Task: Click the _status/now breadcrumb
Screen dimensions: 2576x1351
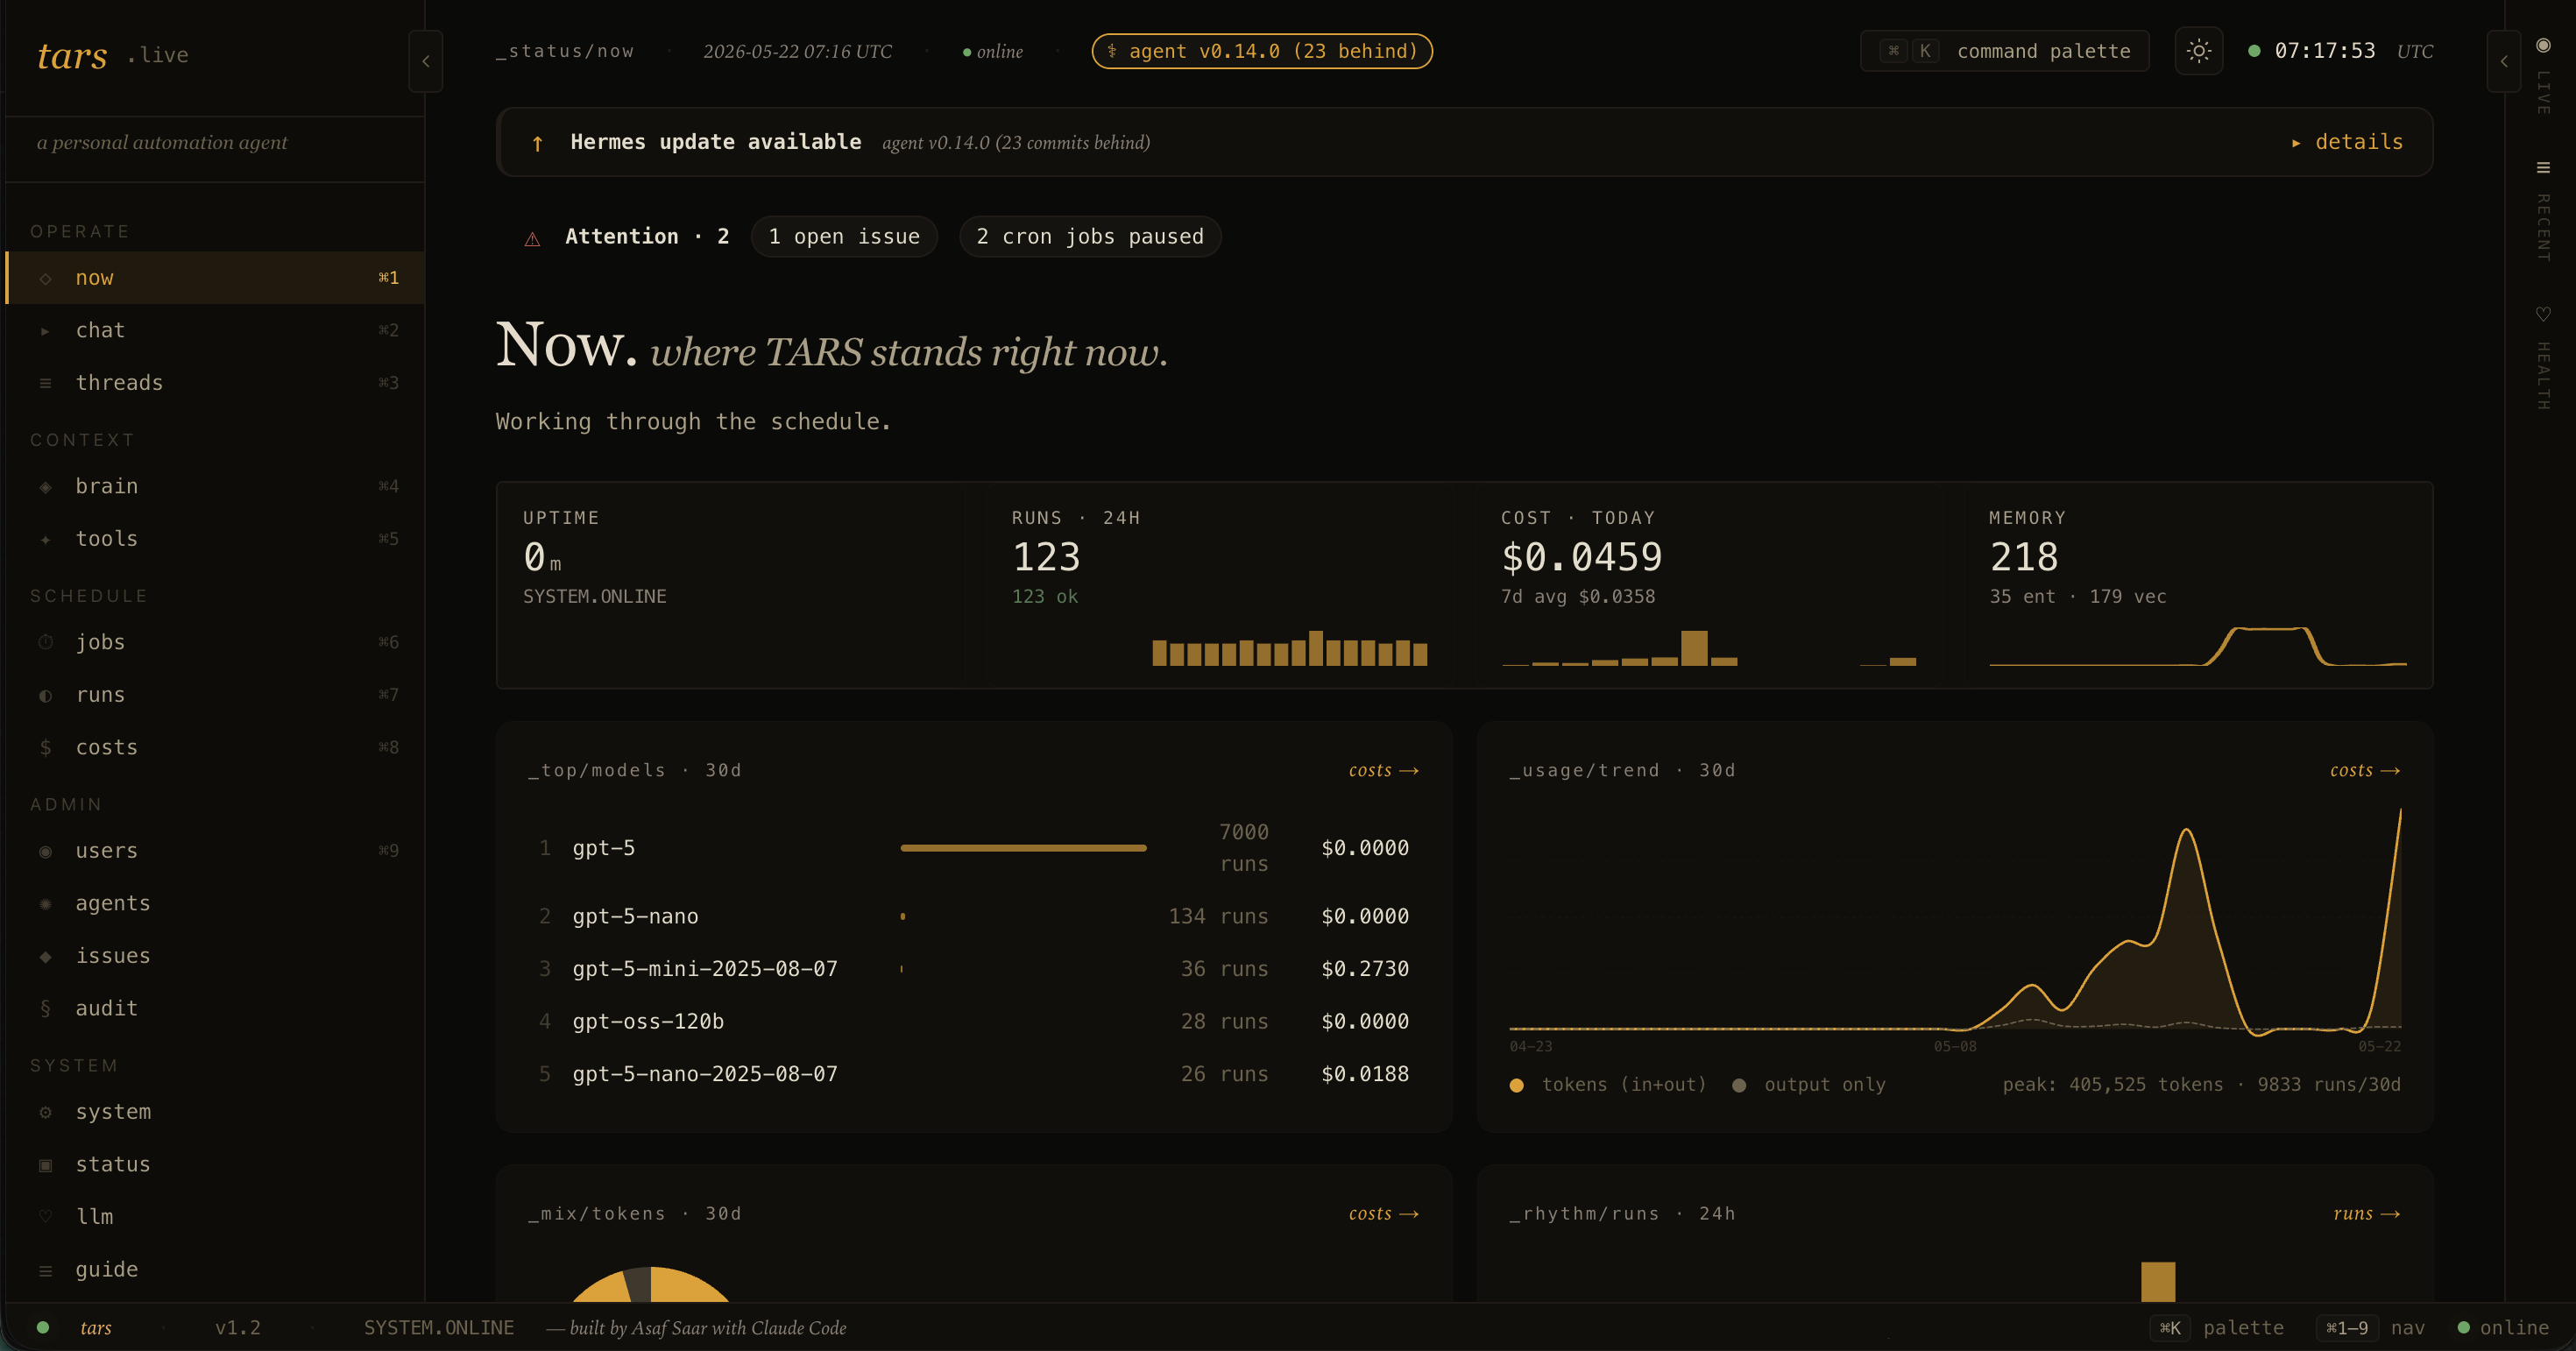Action: click(x=565, y=51)
